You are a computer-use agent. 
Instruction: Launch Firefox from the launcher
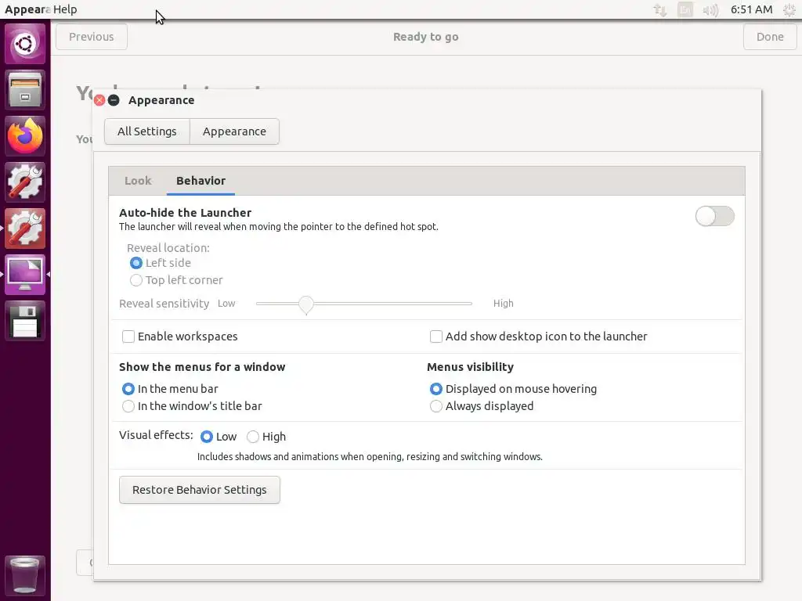(26, 135)
